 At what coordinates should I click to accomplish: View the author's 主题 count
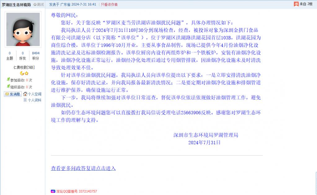(10, 56)
